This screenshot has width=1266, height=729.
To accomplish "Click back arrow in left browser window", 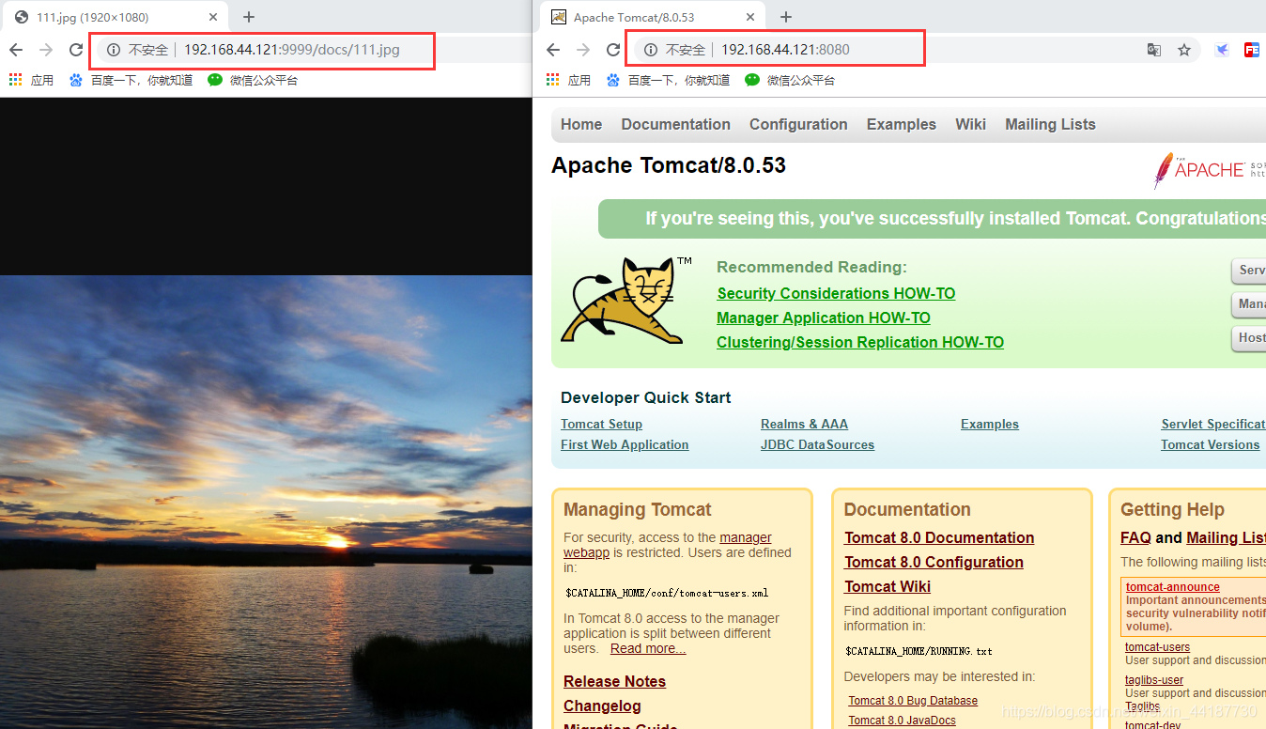I will tap(16, 50).
